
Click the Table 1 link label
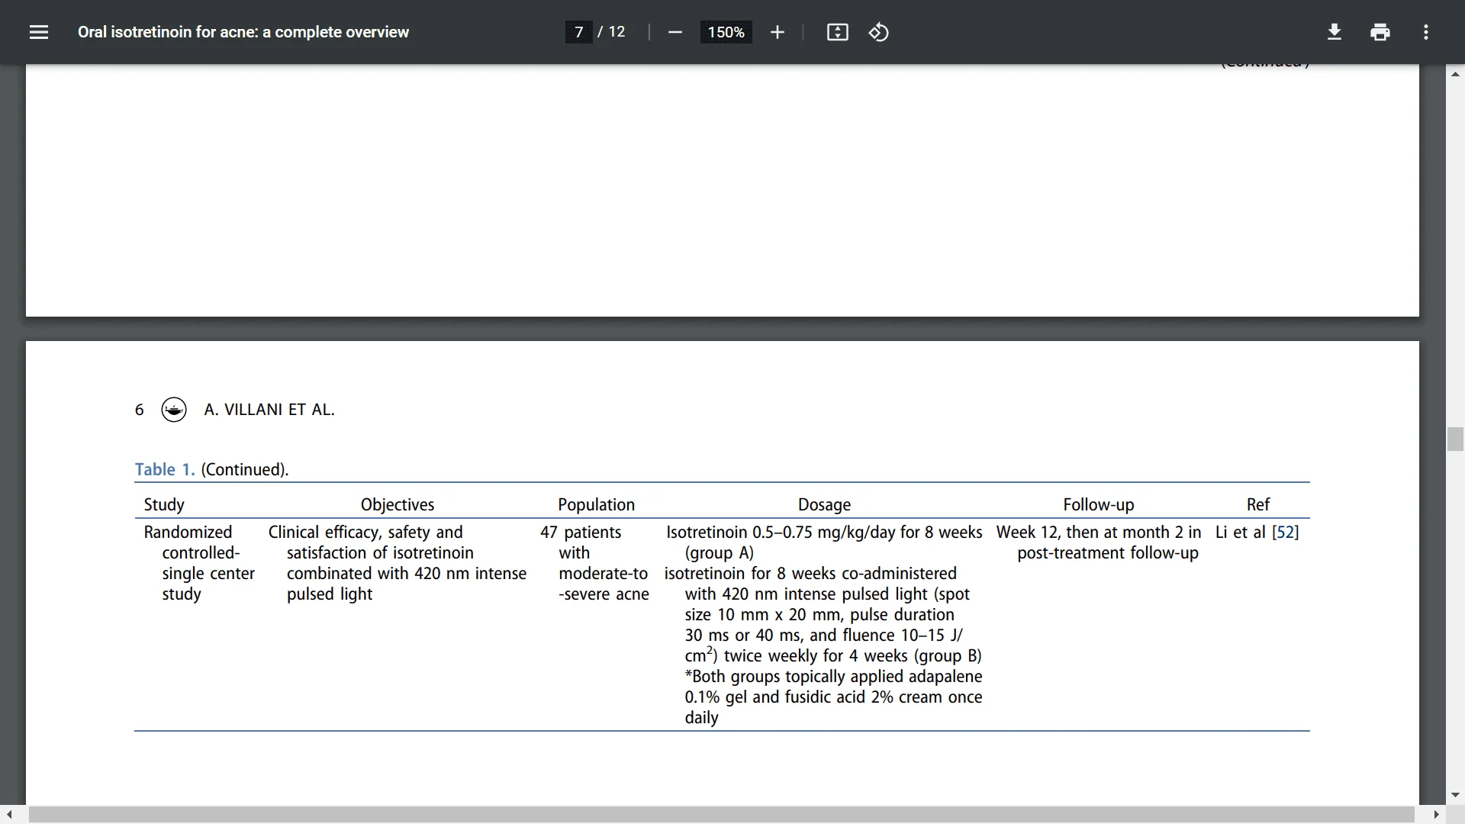(165, 470)
